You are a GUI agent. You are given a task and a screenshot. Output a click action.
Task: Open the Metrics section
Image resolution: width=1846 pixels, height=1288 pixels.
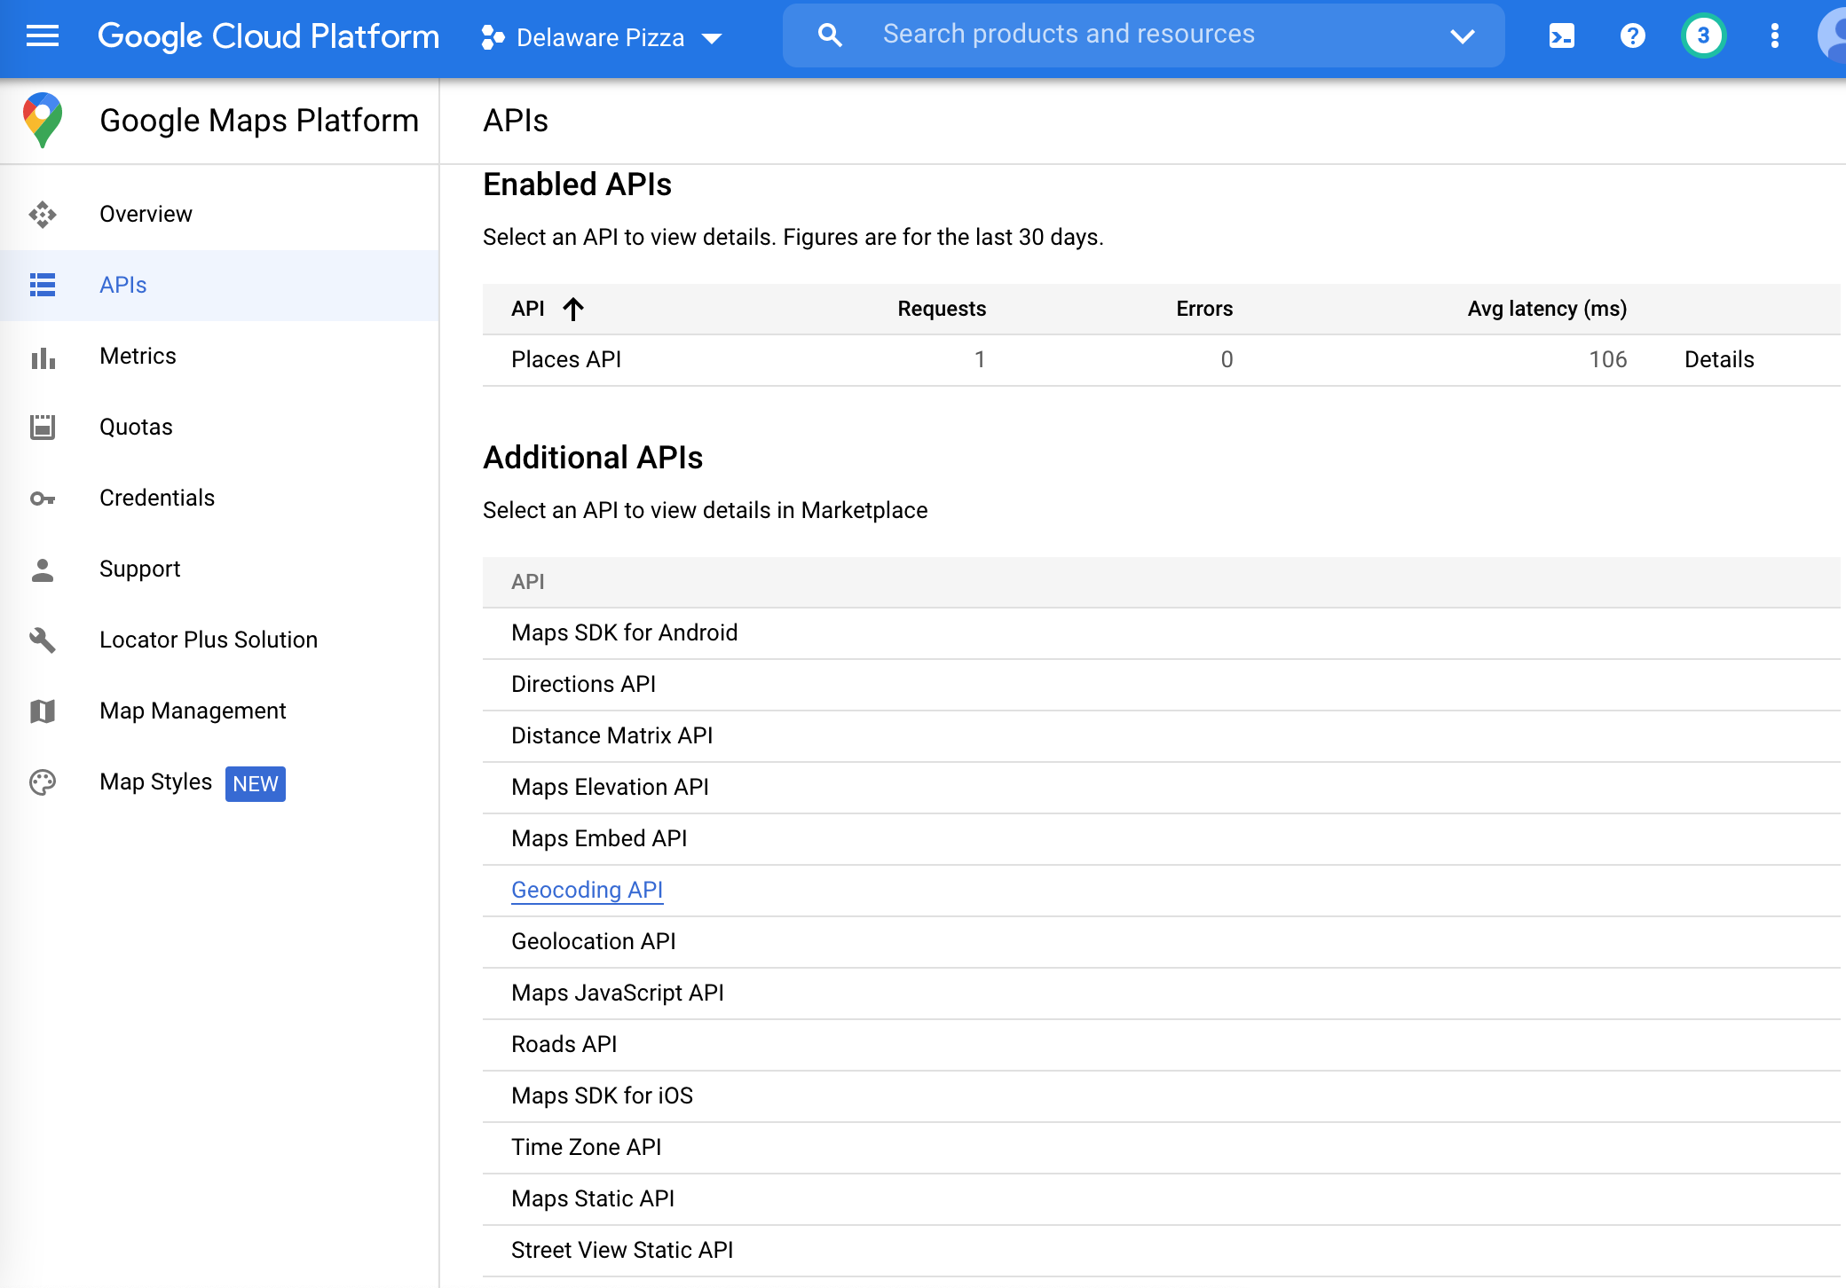(138, 356)
